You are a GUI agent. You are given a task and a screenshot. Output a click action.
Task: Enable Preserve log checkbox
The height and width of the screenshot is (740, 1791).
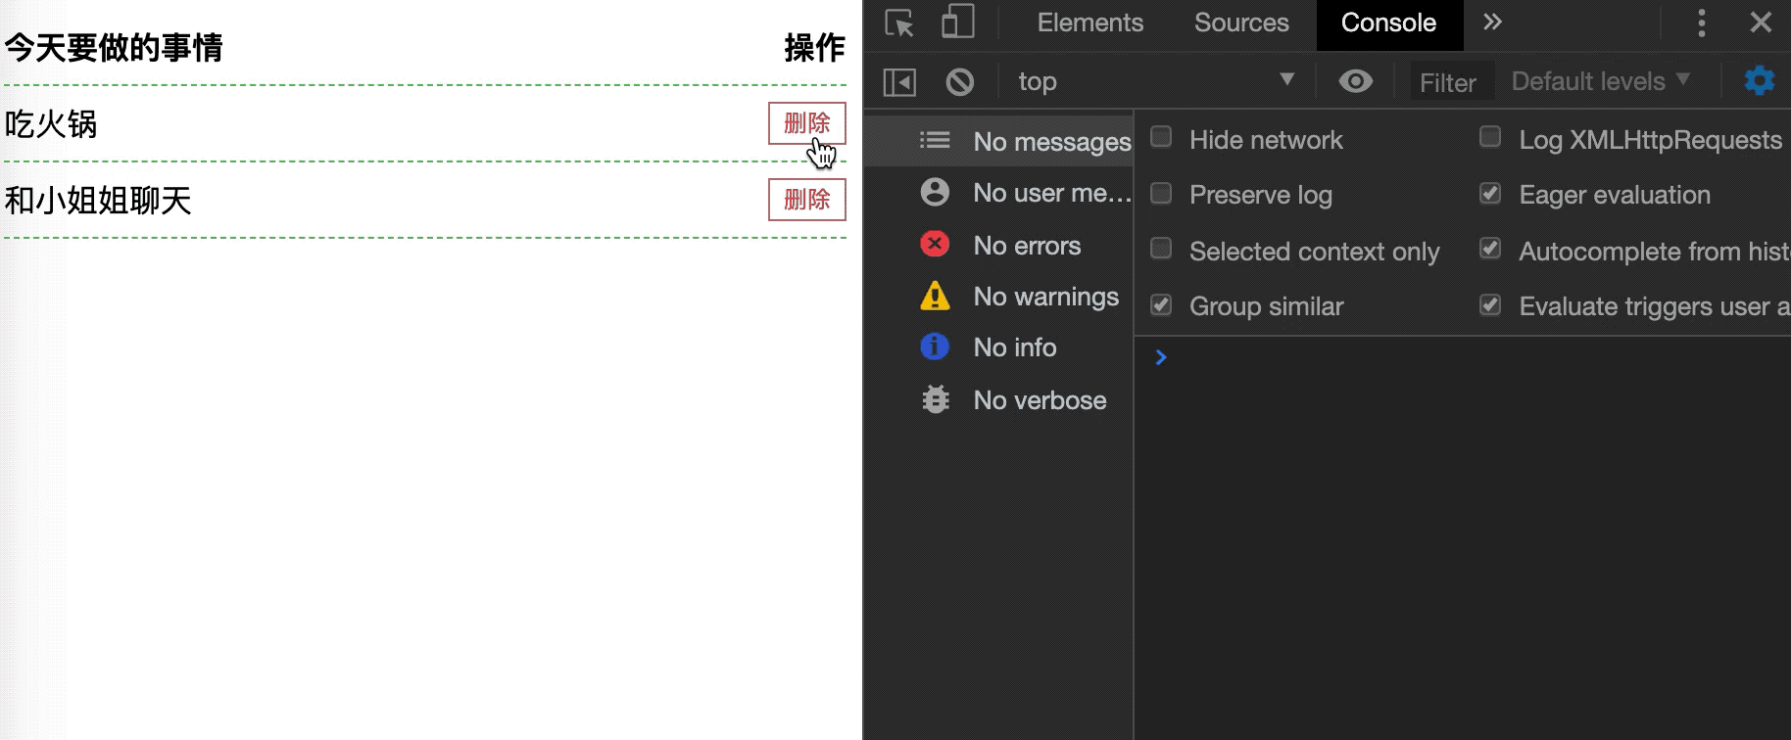(x=1161, y=193)
